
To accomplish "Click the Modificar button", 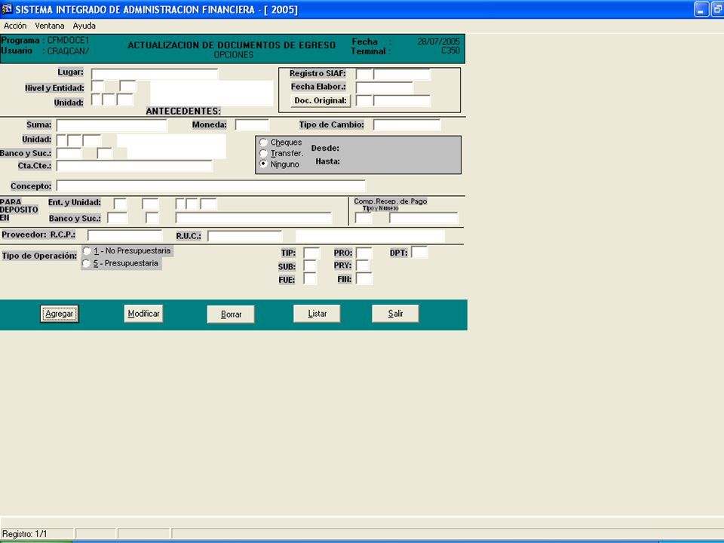I will click(x=143, y=314).
